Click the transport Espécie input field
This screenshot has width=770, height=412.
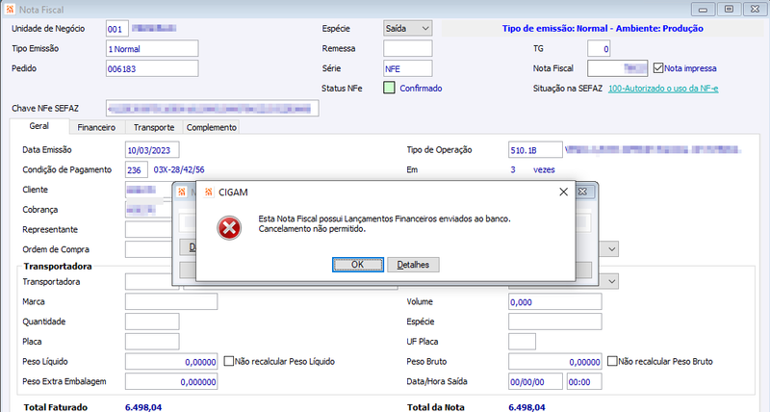[x=555, y=322]
